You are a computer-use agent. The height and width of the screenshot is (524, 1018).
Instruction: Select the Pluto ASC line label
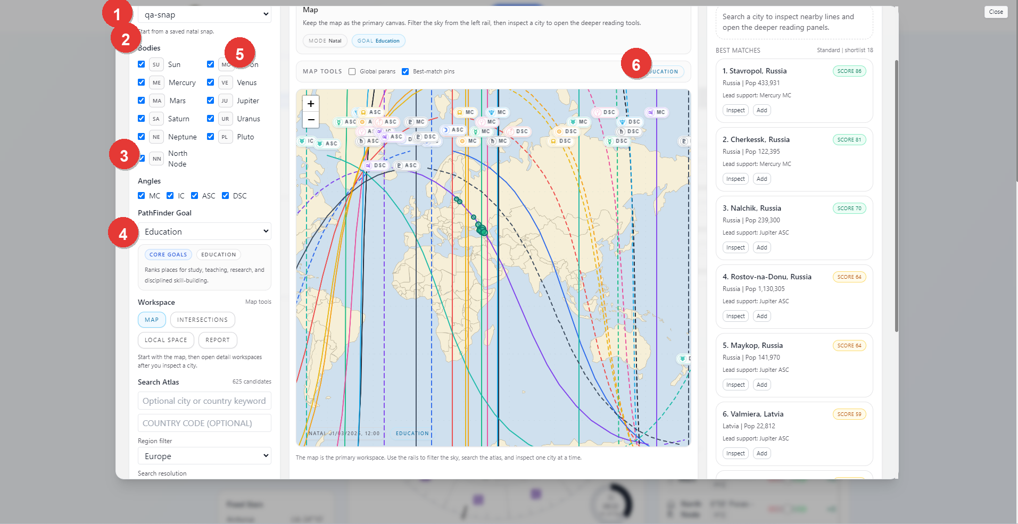(407, 165)
